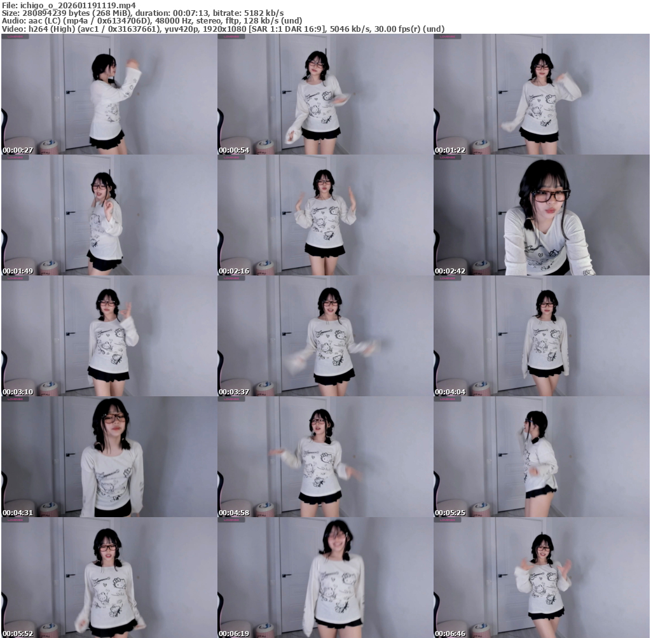Select the thumbnail stamped 00:04:31
This screenshot has width=651, height=638.
109,457
